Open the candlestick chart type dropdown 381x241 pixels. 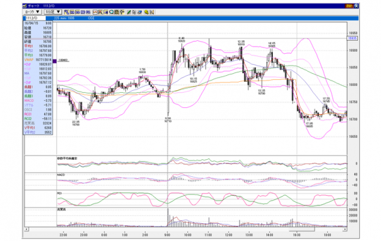pos(32,12)
